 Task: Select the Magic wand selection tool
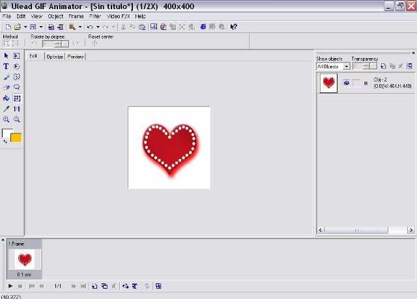tap(17, 77)
